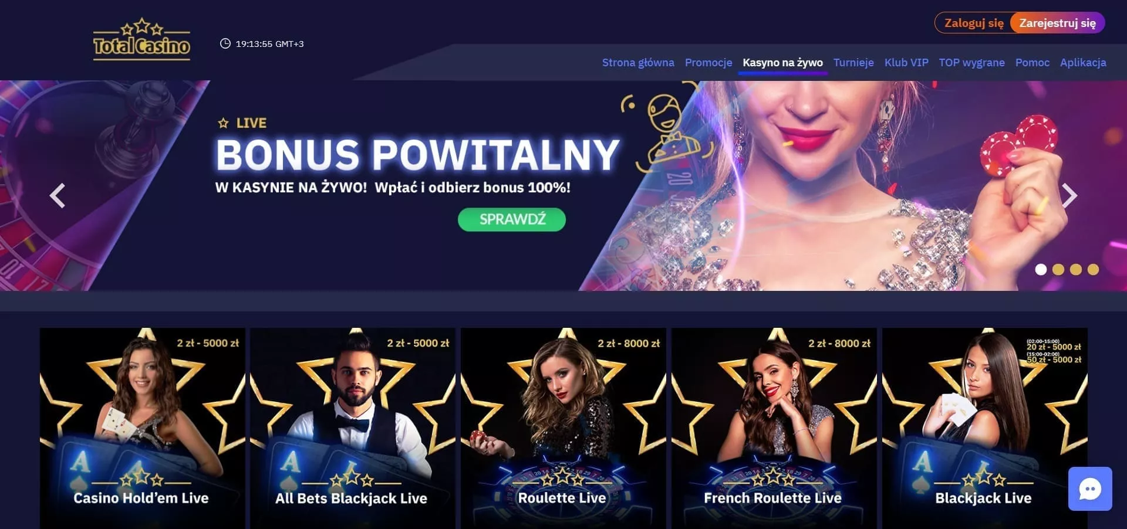Open the live chat support icon
Screen dimensions: 1127x529
(1090, 489)
